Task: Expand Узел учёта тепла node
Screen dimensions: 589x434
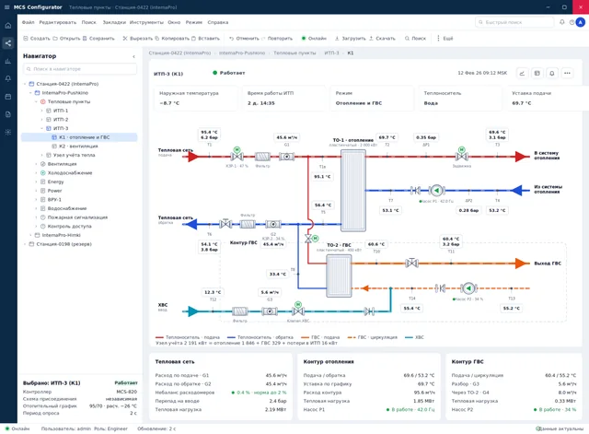Action: pos(42,155)
